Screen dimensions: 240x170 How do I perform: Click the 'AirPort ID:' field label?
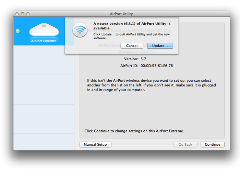(x=129, y=66)
